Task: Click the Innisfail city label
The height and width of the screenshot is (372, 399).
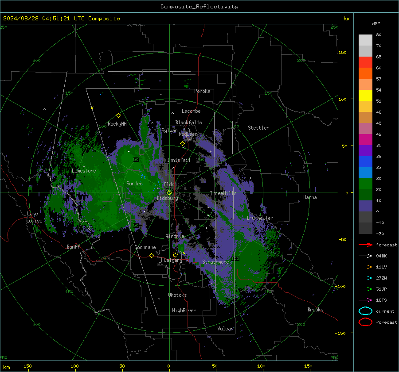Action: pos(179,160)
